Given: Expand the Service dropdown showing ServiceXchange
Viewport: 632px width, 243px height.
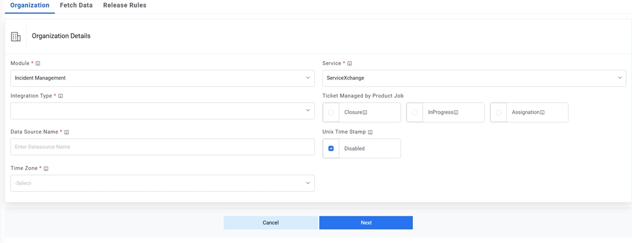Looking at the screenshot, I should [x=474, y=78].
